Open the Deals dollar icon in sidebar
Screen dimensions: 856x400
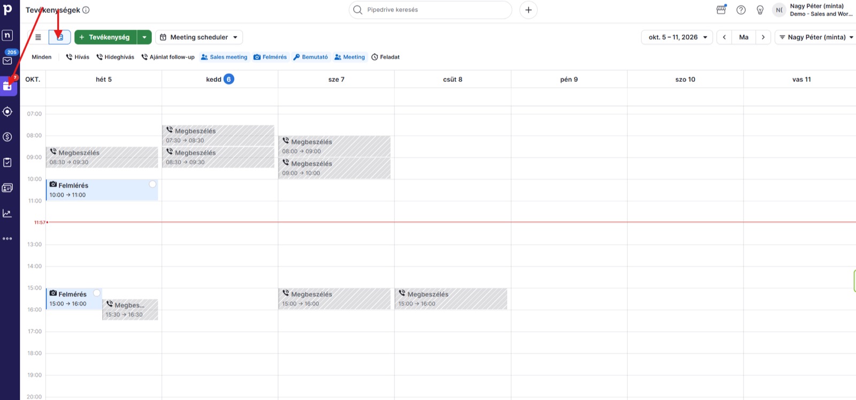click(x=7, y=137)
